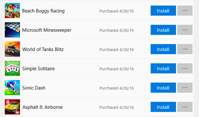Screen dimensions: 199x117
Task: Install Beach Buggy Racing
Action: (x=163, y=11)
